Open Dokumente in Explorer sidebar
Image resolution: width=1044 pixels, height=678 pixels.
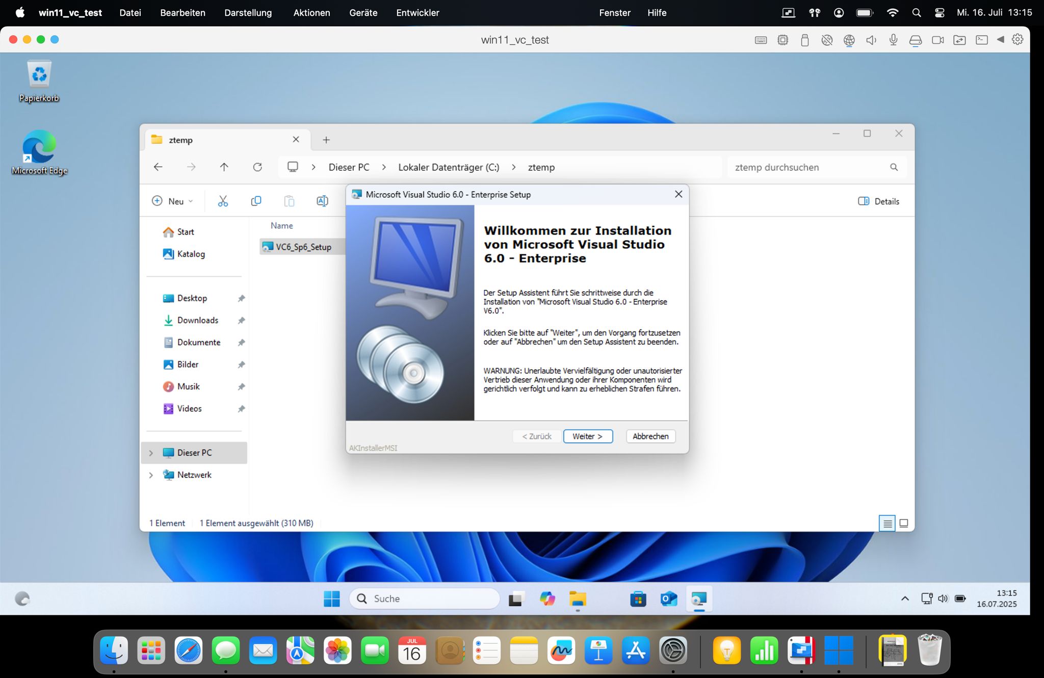point(192,342)
